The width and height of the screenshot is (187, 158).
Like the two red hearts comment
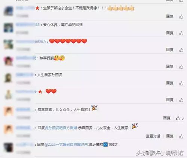pos(181,100)
